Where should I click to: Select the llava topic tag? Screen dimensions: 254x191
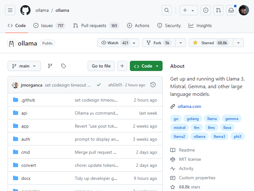coord(227,128)
